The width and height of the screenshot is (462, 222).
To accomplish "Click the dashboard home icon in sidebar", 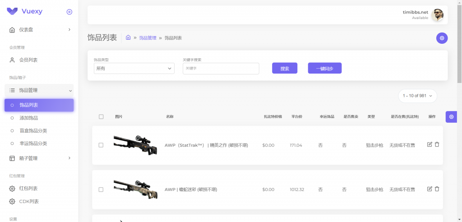I will (x=12, y=30).
